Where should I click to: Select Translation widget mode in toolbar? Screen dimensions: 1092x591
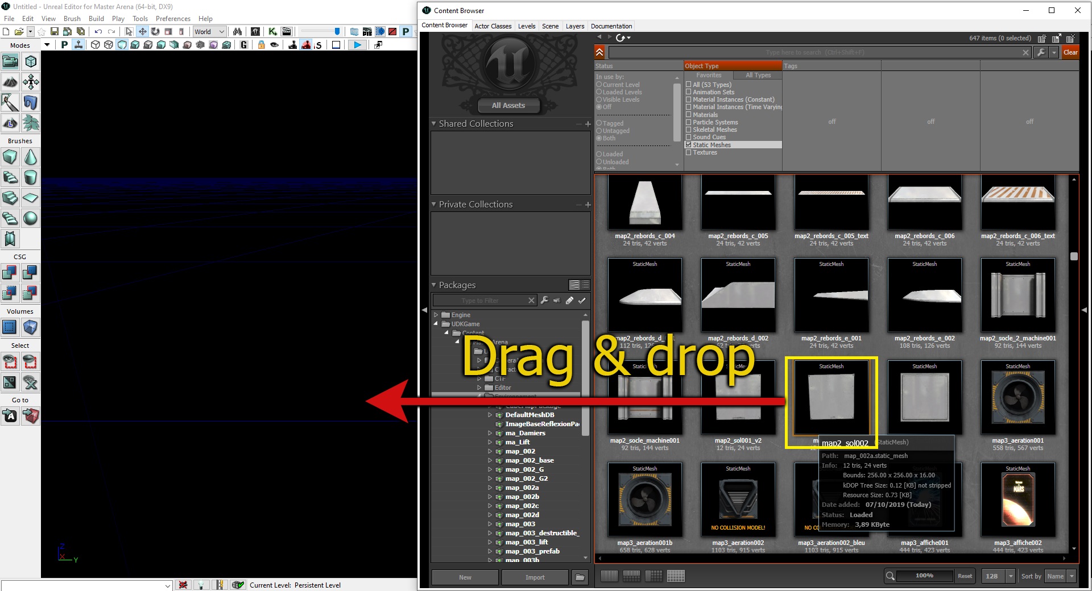pos(142,31)
